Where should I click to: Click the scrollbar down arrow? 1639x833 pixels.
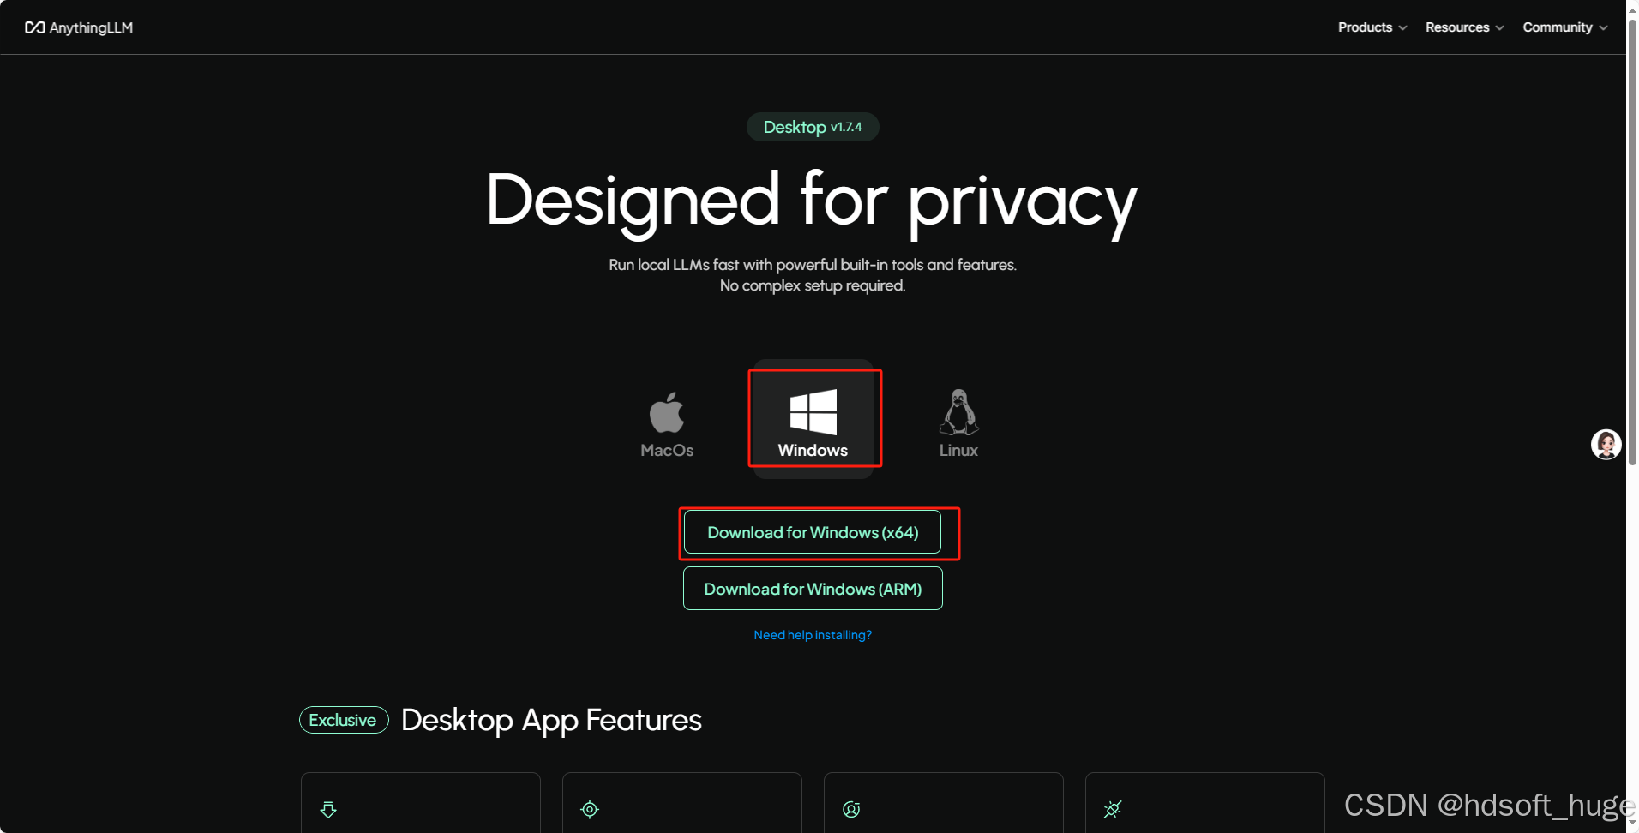coord(1632,824)
